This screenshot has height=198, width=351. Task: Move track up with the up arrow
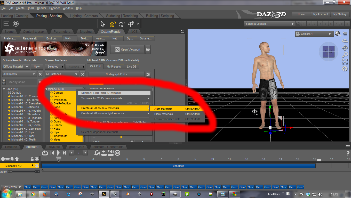[x=17, y=159]
